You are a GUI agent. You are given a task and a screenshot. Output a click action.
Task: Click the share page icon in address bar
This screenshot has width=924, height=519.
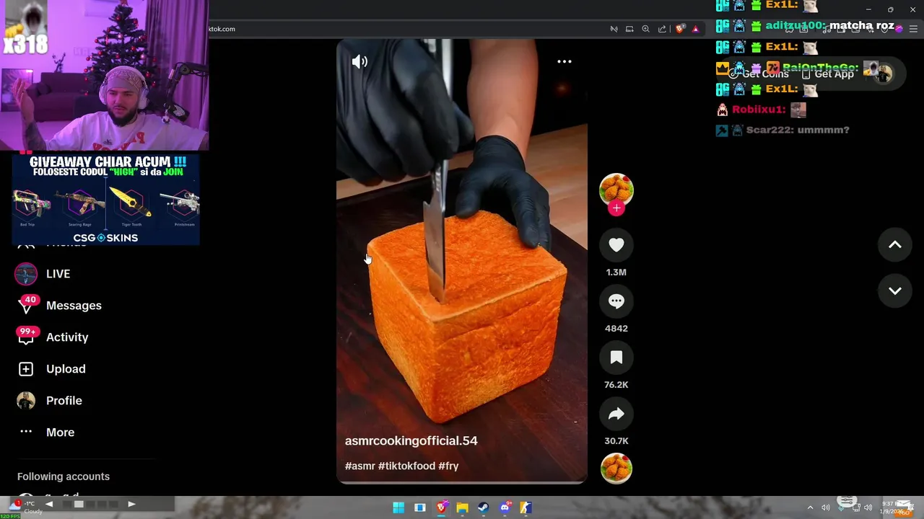[x=662, y=29]
